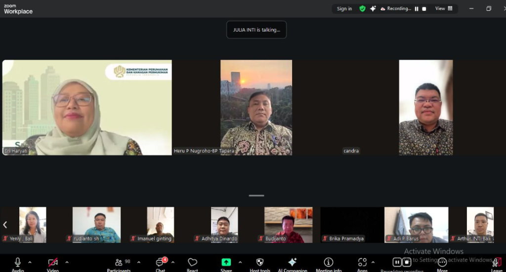The height and width of the screenshot is (272, 506).
Task: Mute microphone with the Audio button
Action: (18, 263)
